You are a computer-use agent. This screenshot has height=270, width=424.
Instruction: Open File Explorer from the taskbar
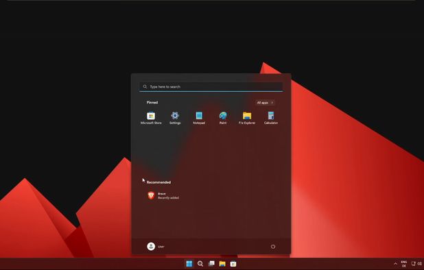click(222, 264)
